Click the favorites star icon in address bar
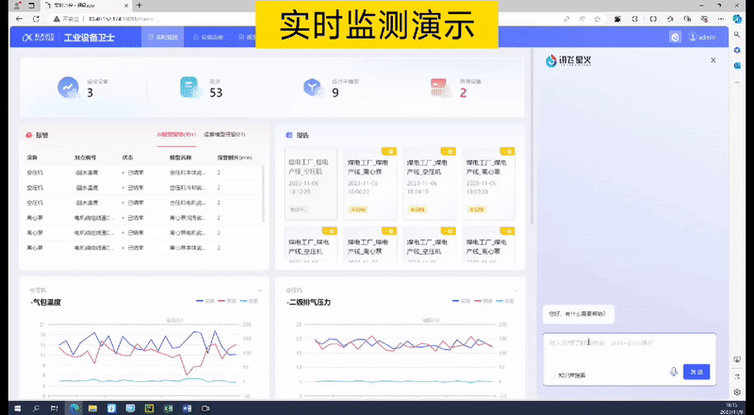 point(598,19)
